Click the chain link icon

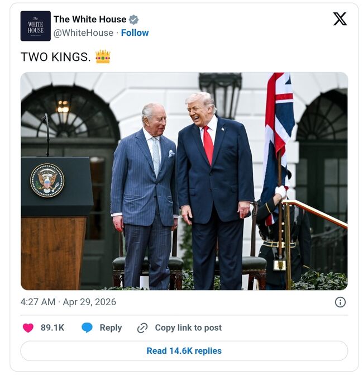click(142, 327)
